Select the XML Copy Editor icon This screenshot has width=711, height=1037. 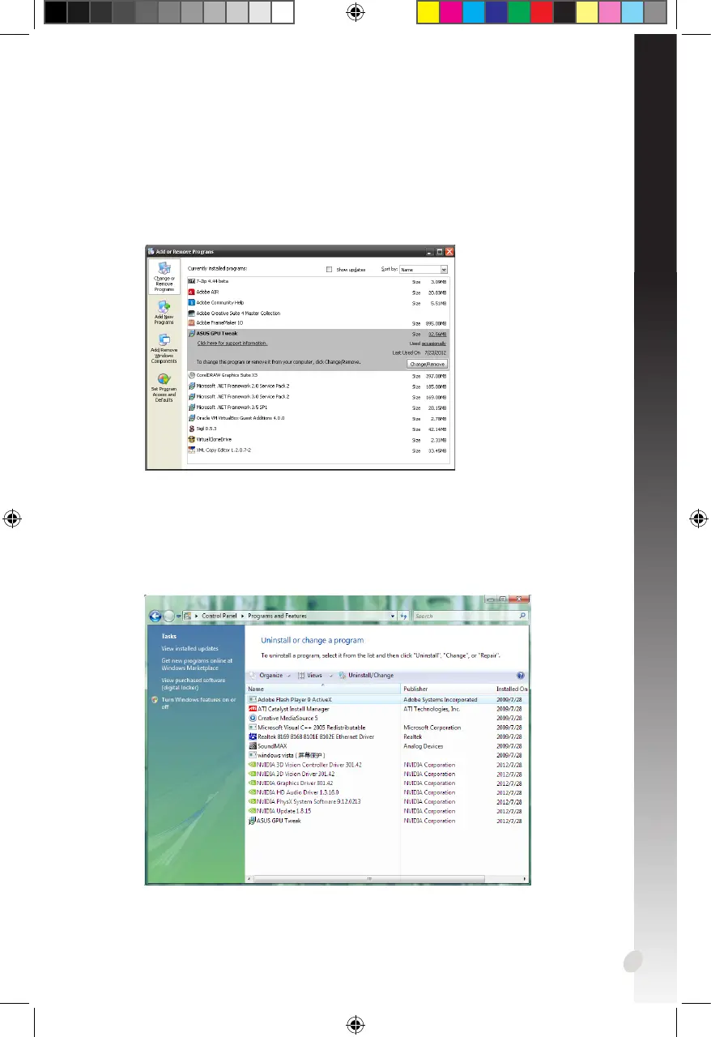coord(192,450)
